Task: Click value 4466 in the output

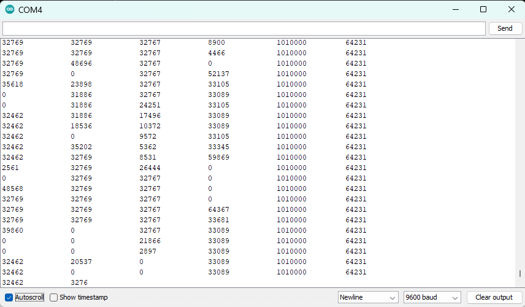Action: point(217,53)
